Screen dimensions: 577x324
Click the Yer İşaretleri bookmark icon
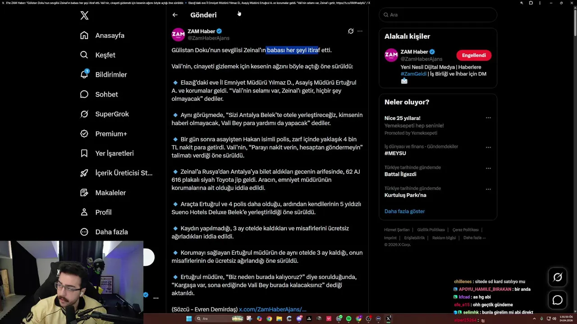[x=84, y=153]
